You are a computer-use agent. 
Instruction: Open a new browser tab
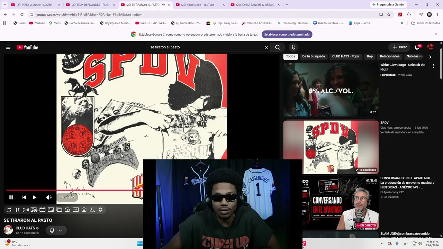coord(287,5)
